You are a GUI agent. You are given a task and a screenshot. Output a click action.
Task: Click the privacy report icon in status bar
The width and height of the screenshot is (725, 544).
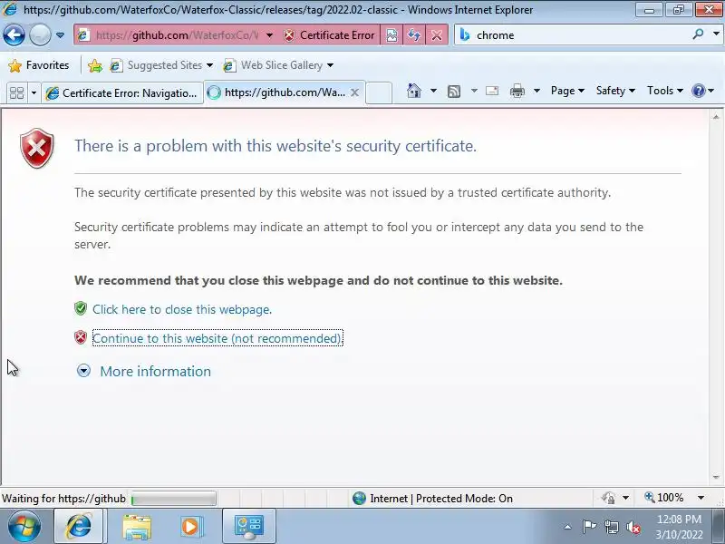click(x=608, y=498)
